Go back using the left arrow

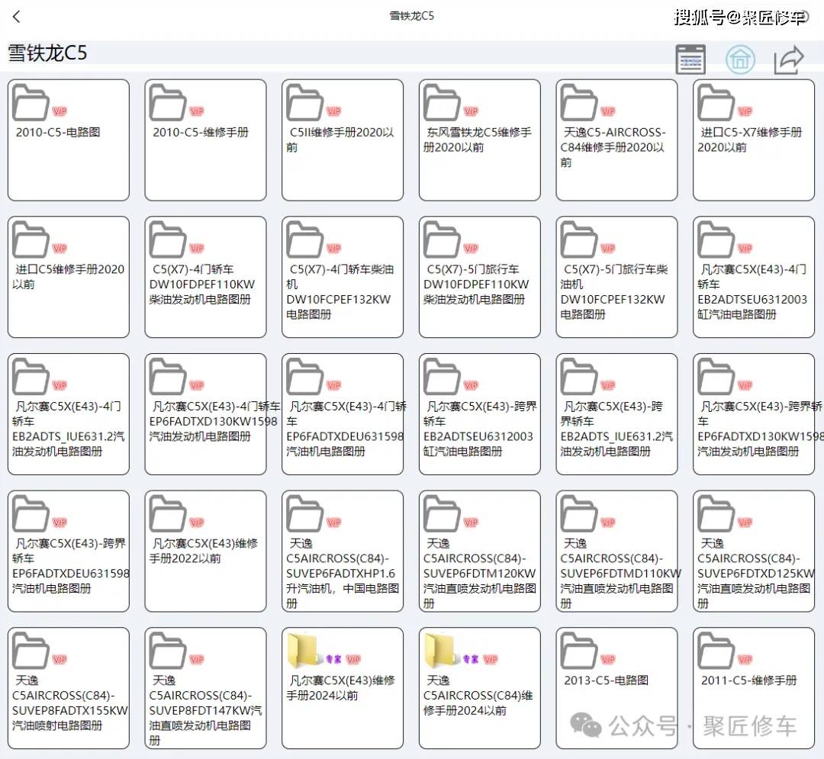[x=16, y=17]
